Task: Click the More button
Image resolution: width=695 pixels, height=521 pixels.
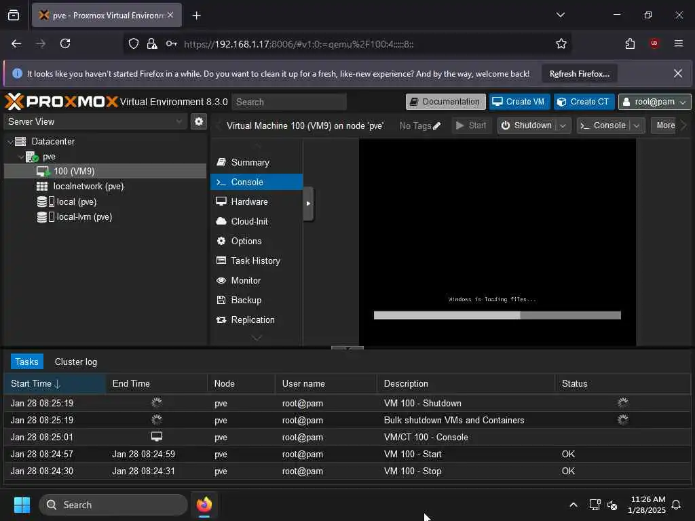Action: pyautogui.click(x=665, y=126)
